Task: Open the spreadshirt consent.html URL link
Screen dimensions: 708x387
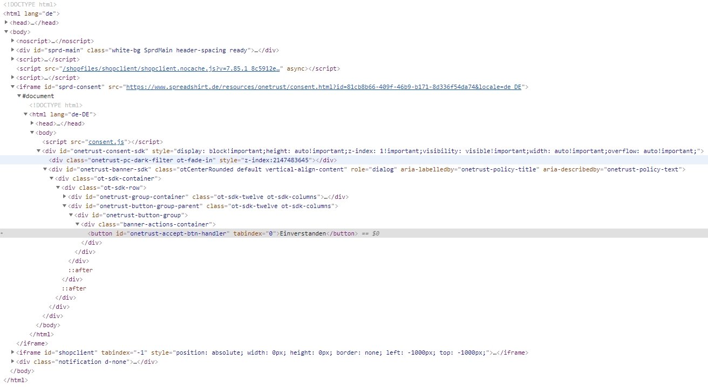Action: (324, 87)
